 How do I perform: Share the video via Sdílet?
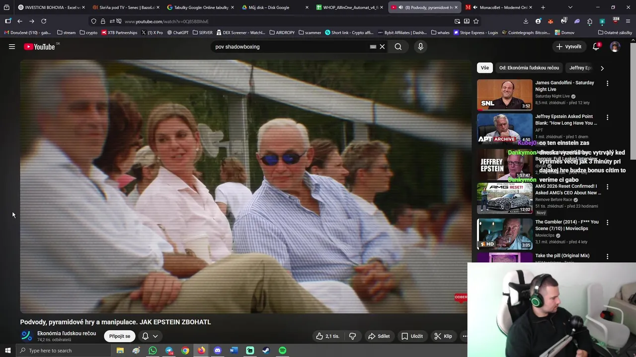point(379,336)
